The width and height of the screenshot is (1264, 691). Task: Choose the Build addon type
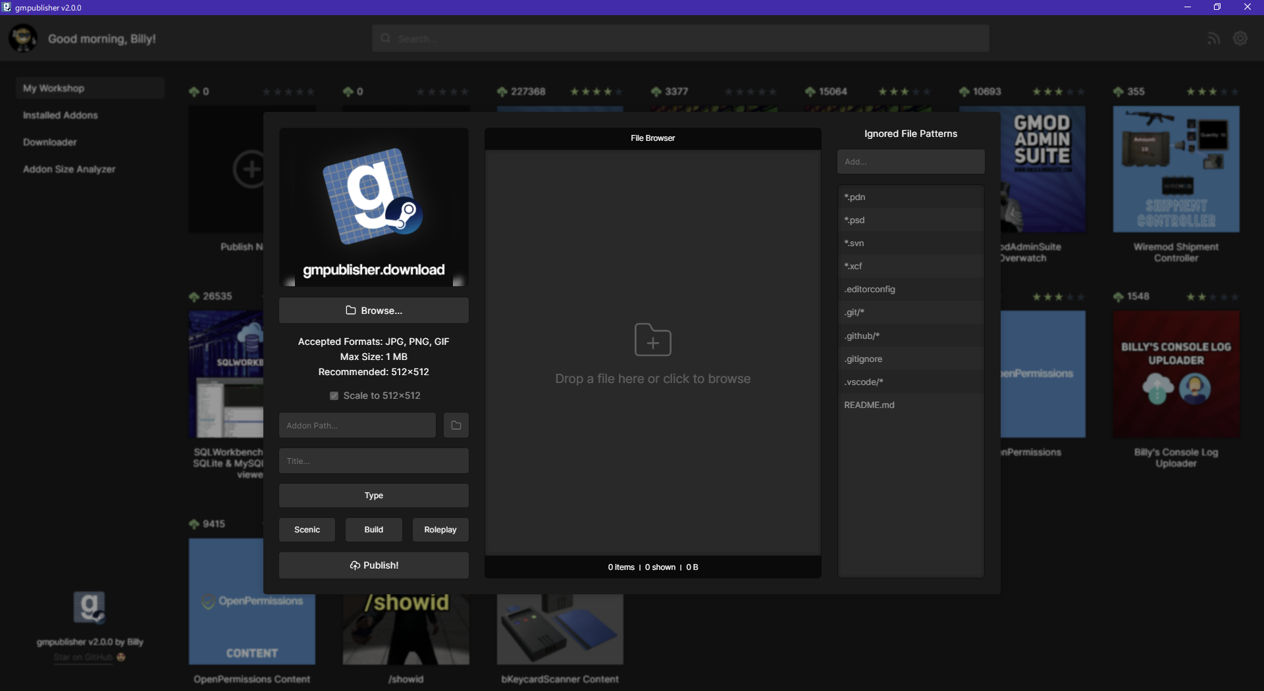[x=373, y=529]
